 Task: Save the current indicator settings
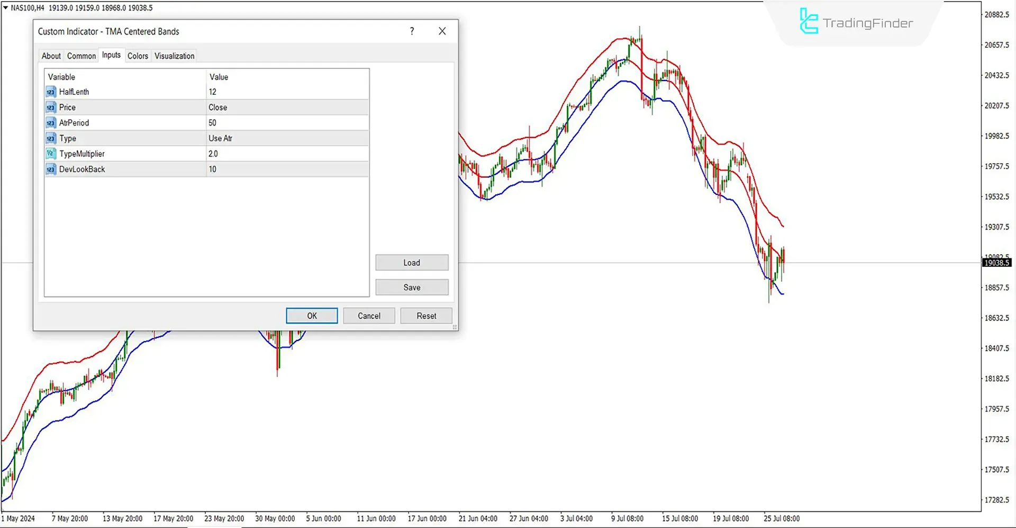point(412,287)
